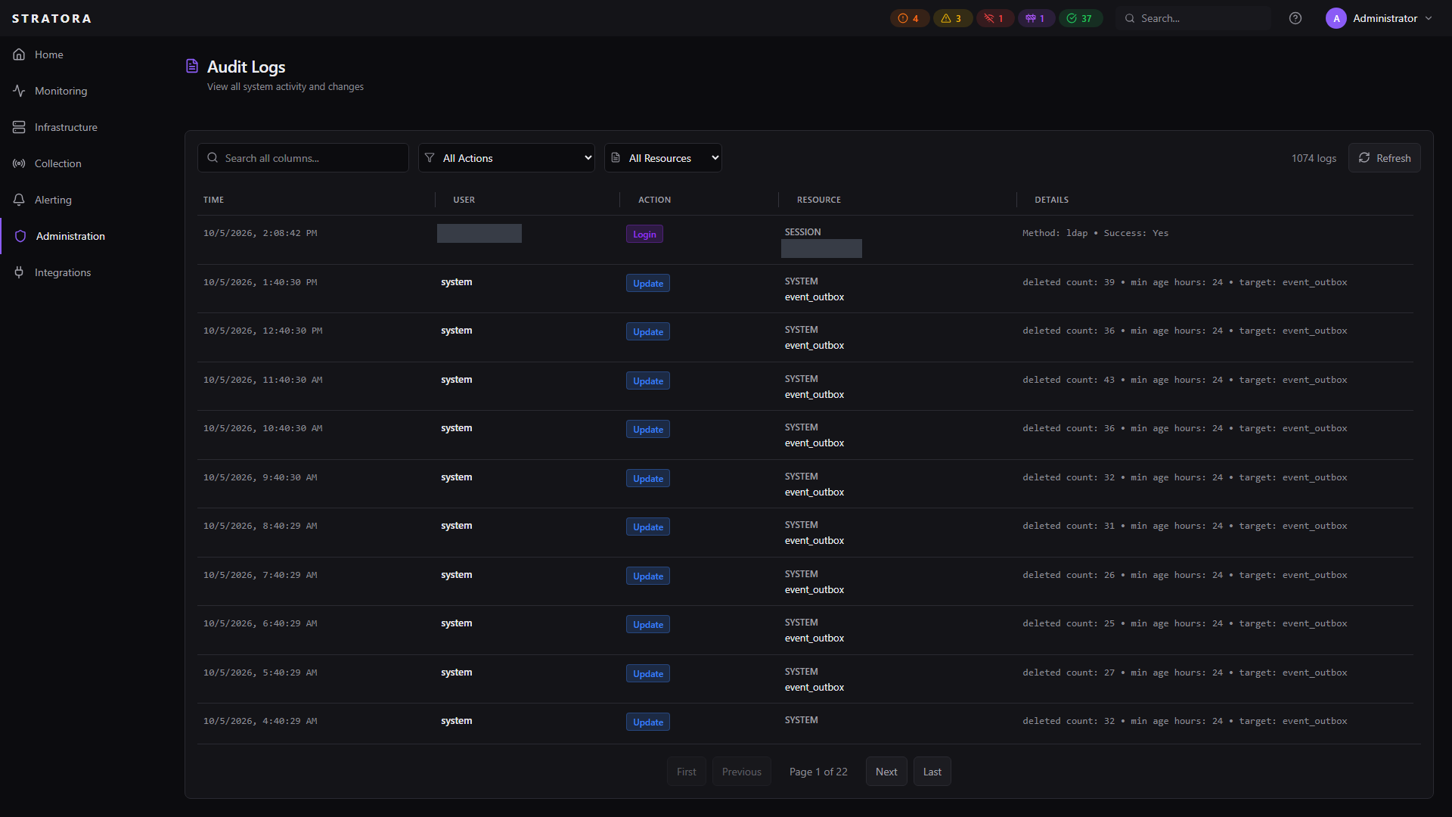This screenshot has height=817, width=1452.
Task: Click the Search all columns input
Action: (303, 158)
